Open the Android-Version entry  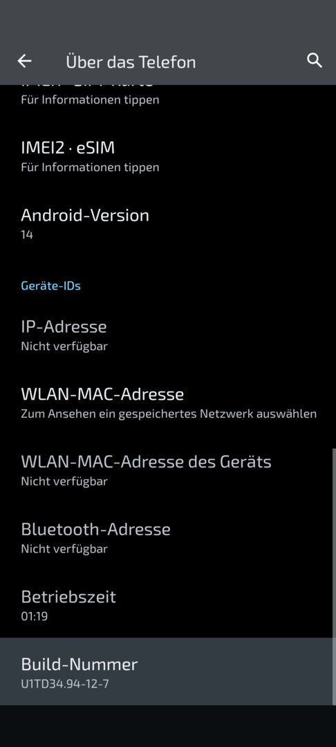click(168, 223)
